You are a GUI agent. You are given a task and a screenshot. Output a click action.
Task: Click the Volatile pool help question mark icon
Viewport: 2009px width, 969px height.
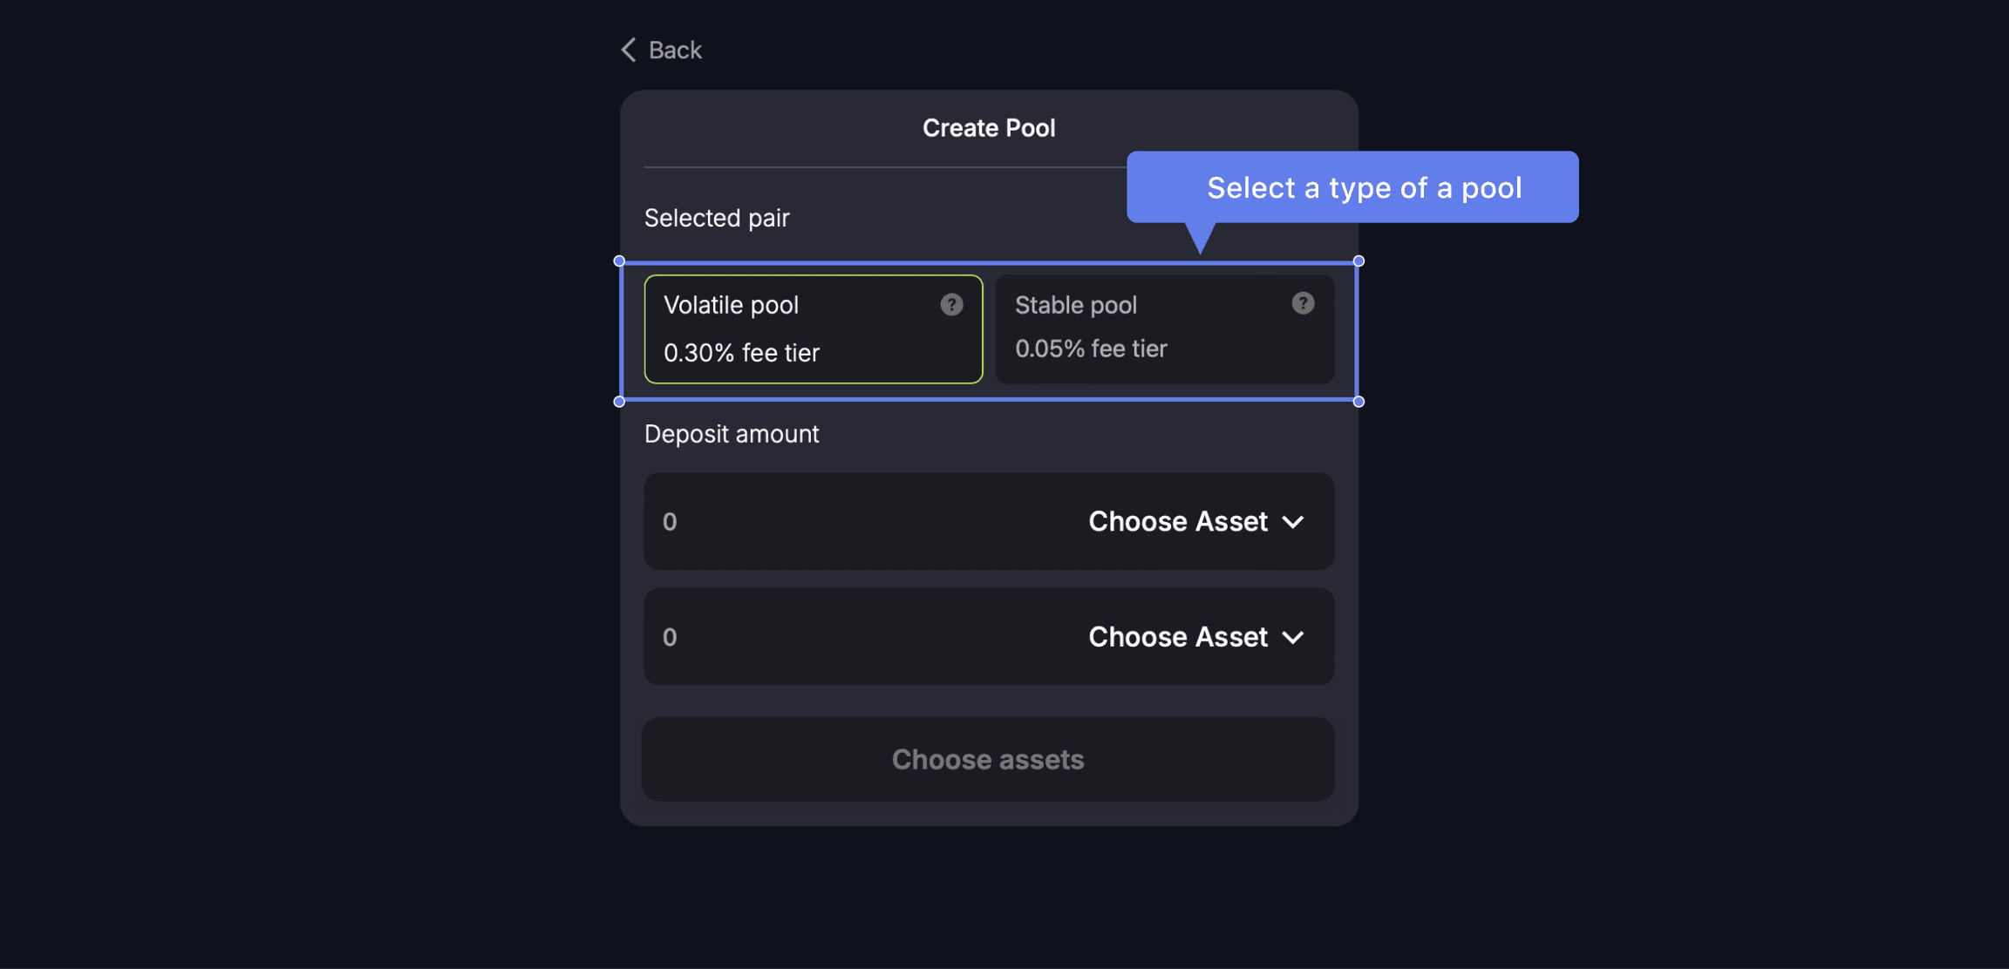(951, 305)
